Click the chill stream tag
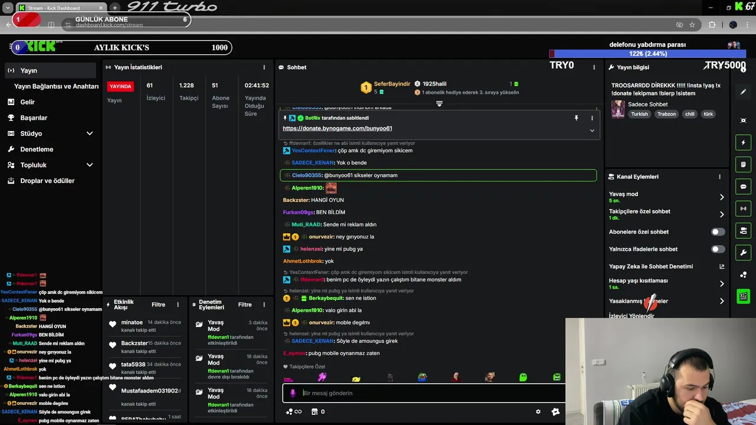756x425 pixels. tap(689, 114)
